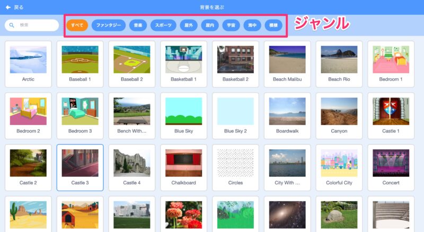This screenshot has width=424, height=232.
Task: Show 宇宙 space backdrops
Action: (231, 25)
